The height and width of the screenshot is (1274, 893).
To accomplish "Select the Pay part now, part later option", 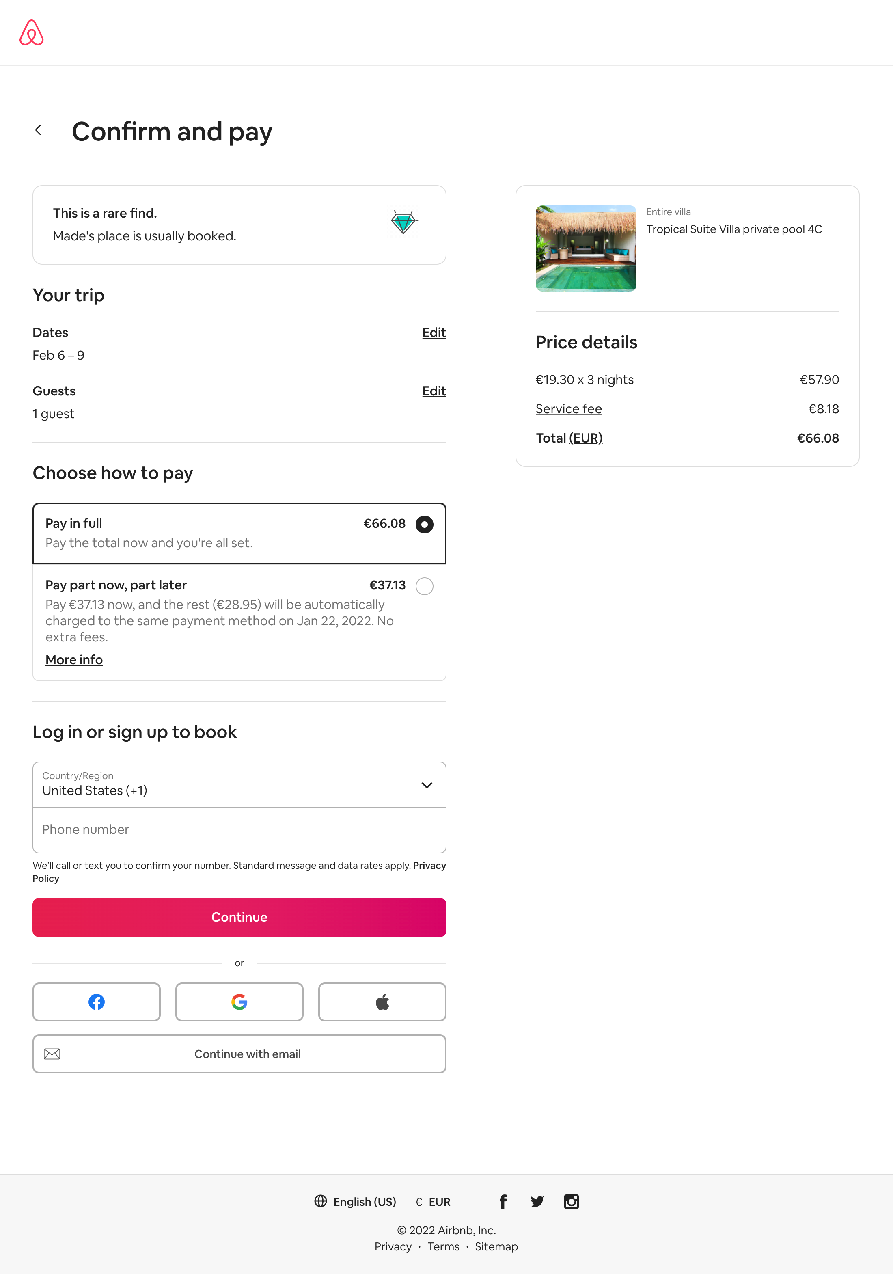I will 424,586.
